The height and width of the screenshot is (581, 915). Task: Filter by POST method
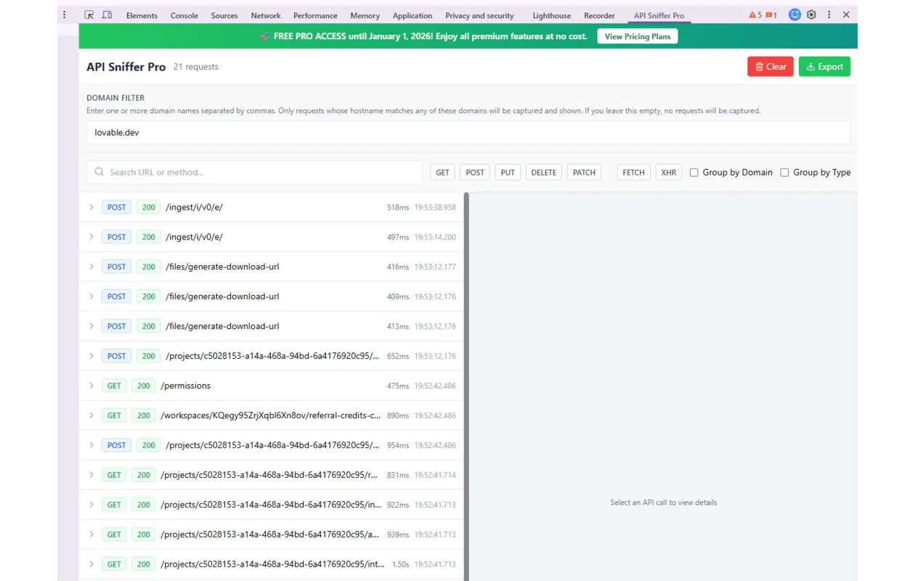point(475,172)
